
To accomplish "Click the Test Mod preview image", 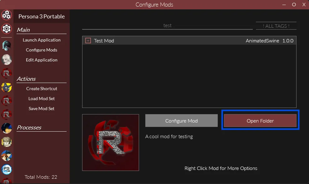I will tap(111, 143).
